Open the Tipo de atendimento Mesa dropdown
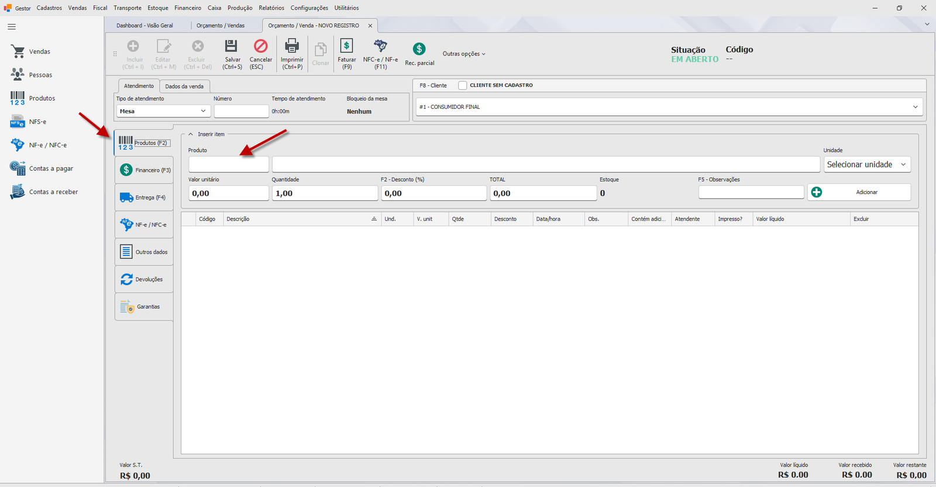This screenshot has width=936, height=487. tap(163, 111)
